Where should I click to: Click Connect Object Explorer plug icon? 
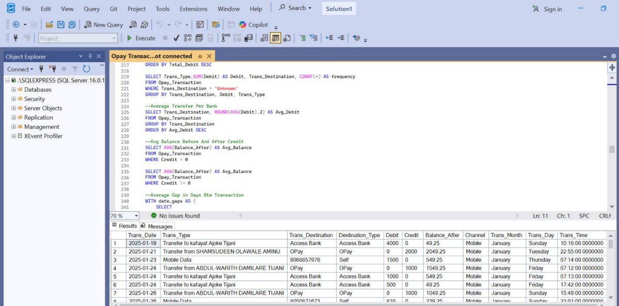[41, 69]
